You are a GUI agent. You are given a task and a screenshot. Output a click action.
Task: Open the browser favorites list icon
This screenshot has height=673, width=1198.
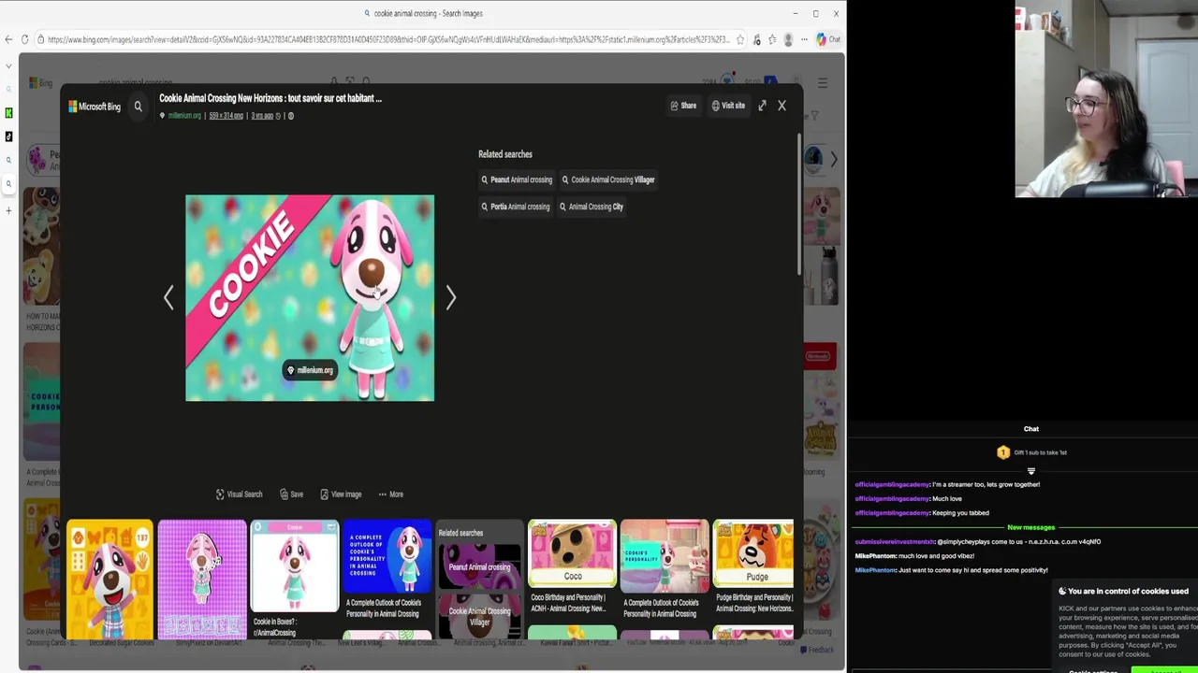pos(772,39)
